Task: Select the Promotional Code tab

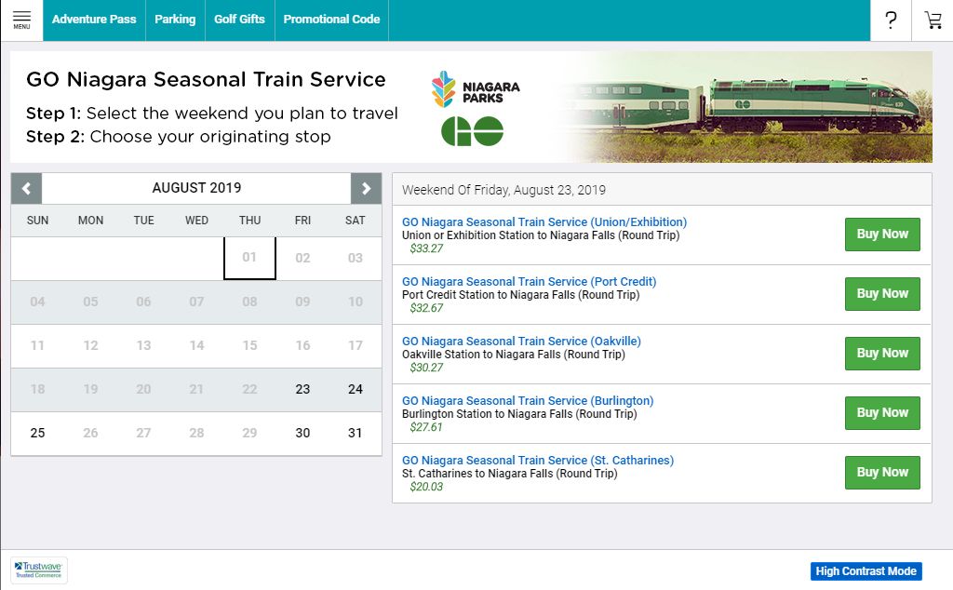Action: point(331,20)
